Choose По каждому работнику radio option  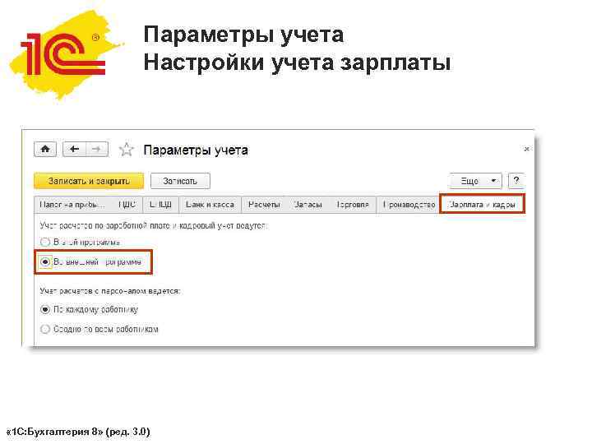click(89, 310)
